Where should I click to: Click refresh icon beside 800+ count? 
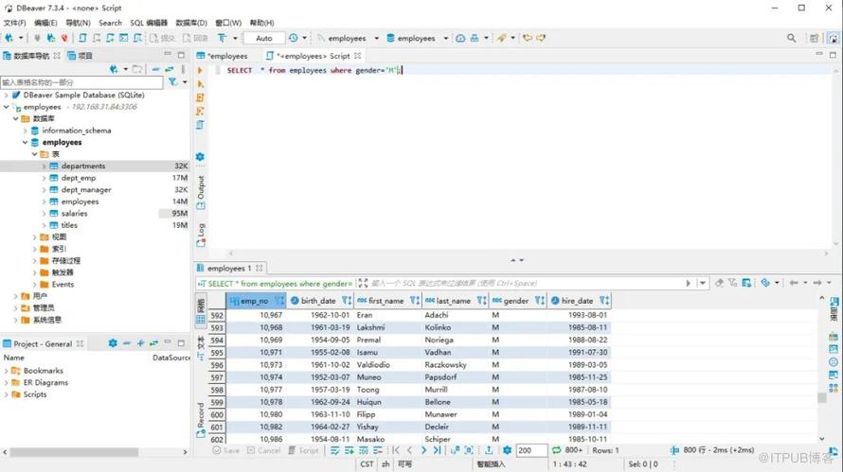[556, 450]
